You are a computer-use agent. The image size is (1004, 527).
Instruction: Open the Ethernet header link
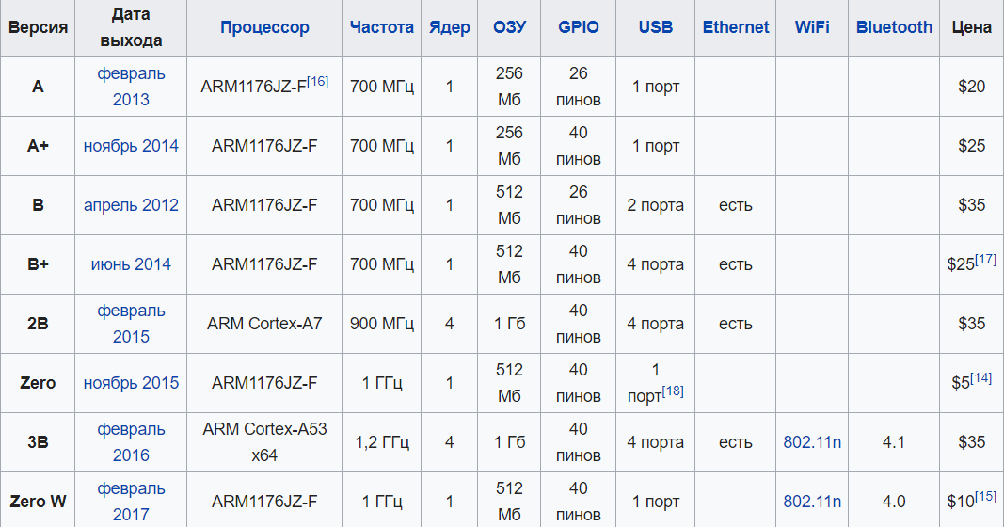click(x=735, y=27)
